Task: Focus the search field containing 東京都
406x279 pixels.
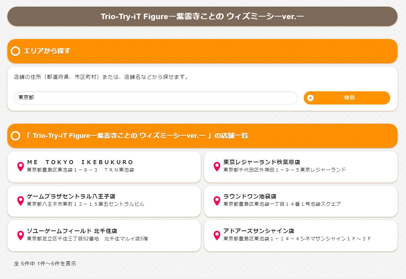Action: [x=155, y=98]
